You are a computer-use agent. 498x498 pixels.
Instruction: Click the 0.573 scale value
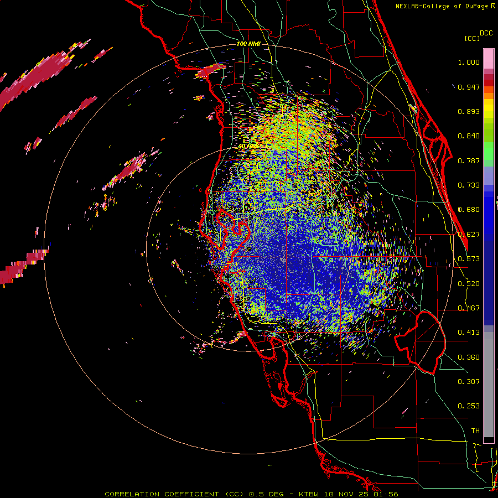coord(469,259)
